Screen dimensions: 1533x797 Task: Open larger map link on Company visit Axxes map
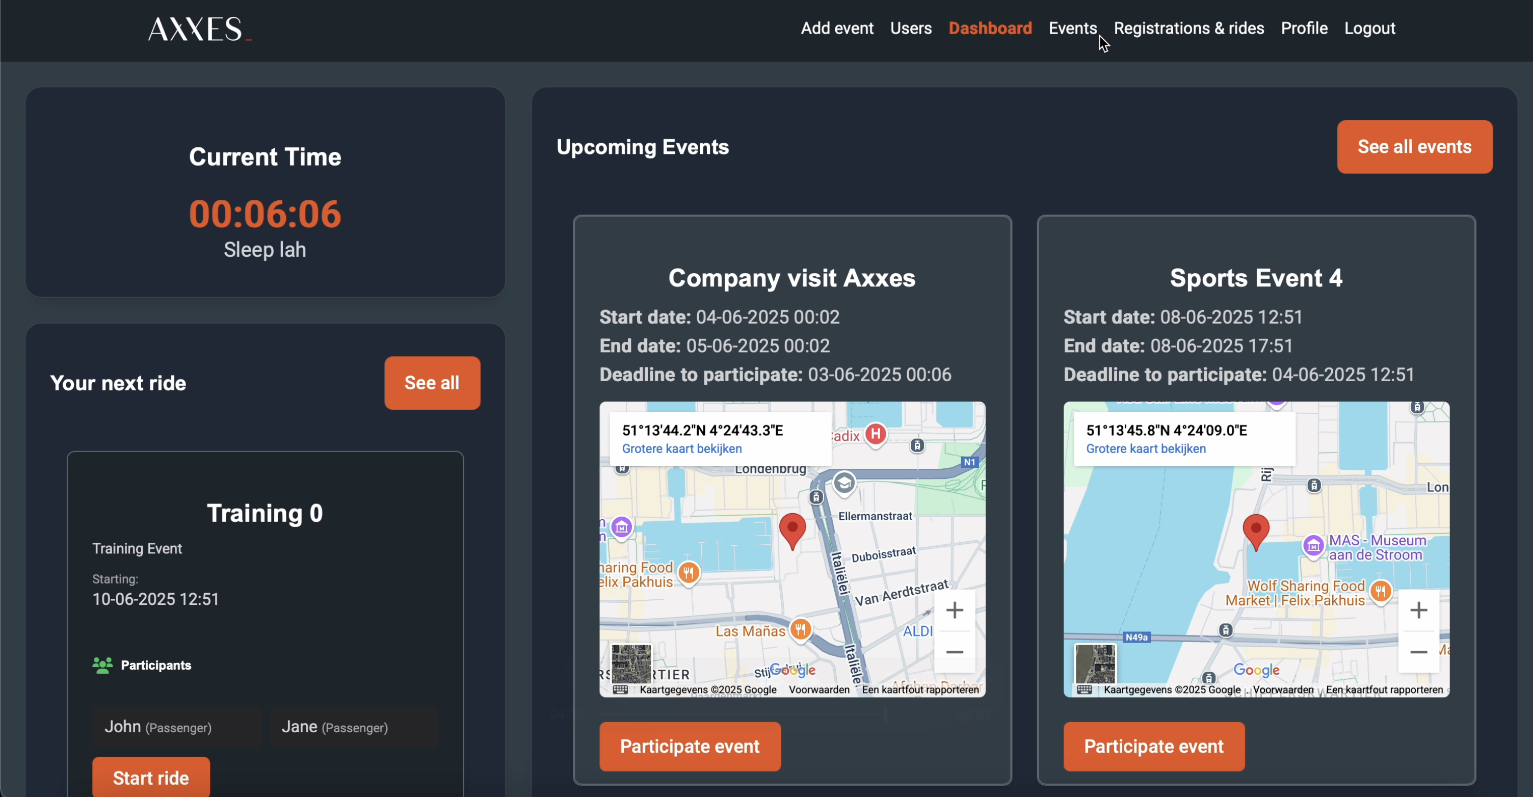(681, 448)
